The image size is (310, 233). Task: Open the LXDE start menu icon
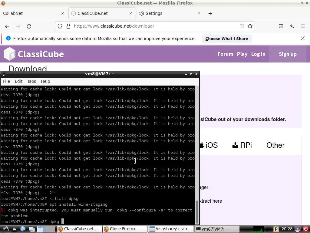point(5,229)
